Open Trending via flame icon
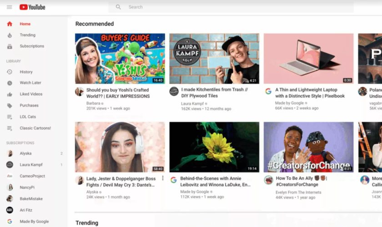This screenshot has width=382, height=227. (x=10, y=35)
